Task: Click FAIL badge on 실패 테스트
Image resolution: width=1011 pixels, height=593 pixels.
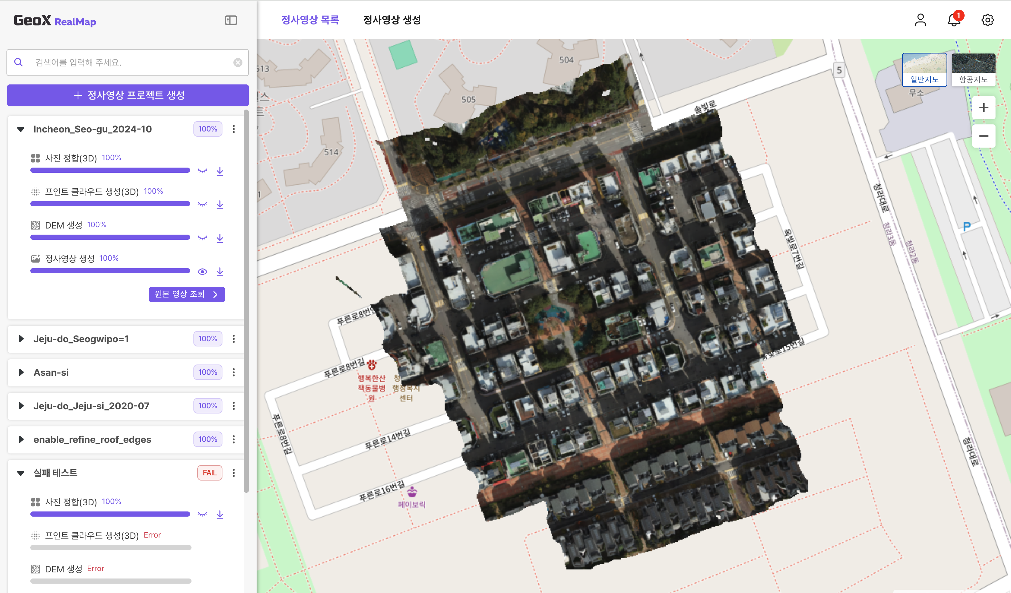Action: [x=210, y=473]
